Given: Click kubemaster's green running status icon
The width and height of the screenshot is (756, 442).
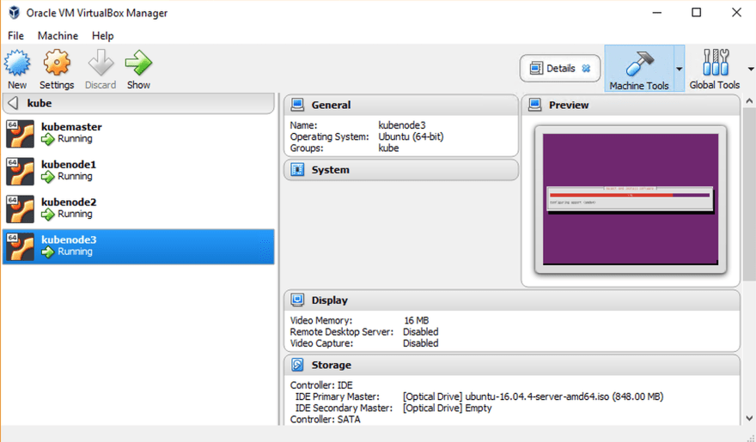Looking at the screenshot, I should (x=48, y=139).
